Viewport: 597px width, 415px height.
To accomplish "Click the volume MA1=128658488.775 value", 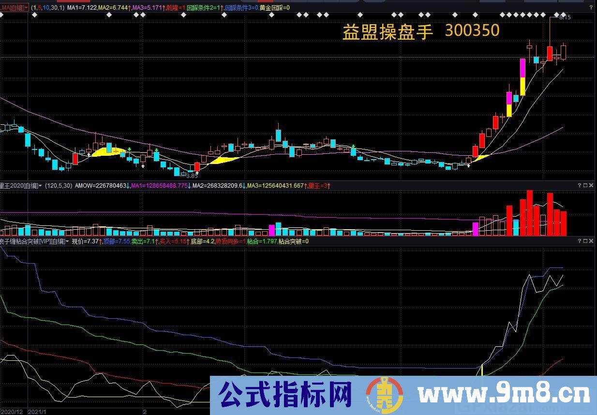I will point(159,186).
